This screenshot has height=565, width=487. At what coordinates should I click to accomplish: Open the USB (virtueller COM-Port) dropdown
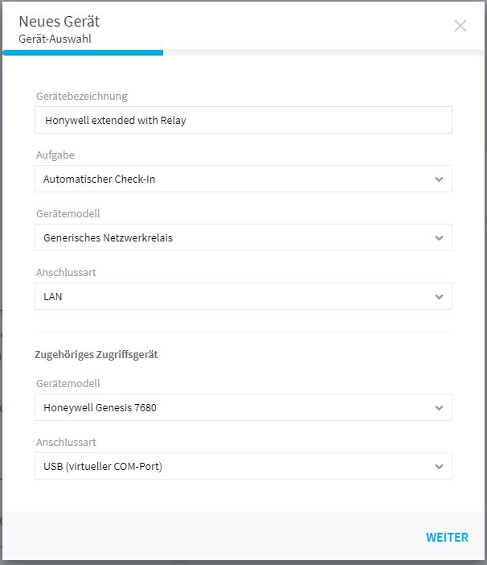(243, 466)
